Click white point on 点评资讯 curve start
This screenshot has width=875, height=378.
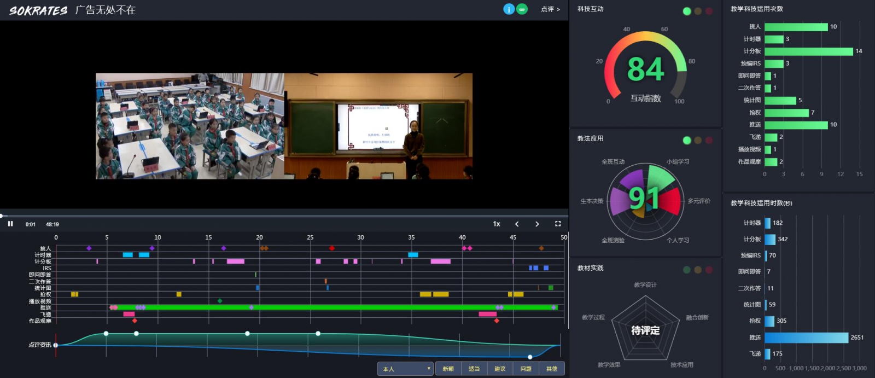point(56,345)
